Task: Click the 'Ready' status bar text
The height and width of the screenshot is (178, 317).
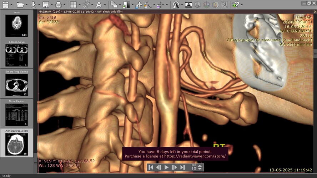Action: (6, 176)
